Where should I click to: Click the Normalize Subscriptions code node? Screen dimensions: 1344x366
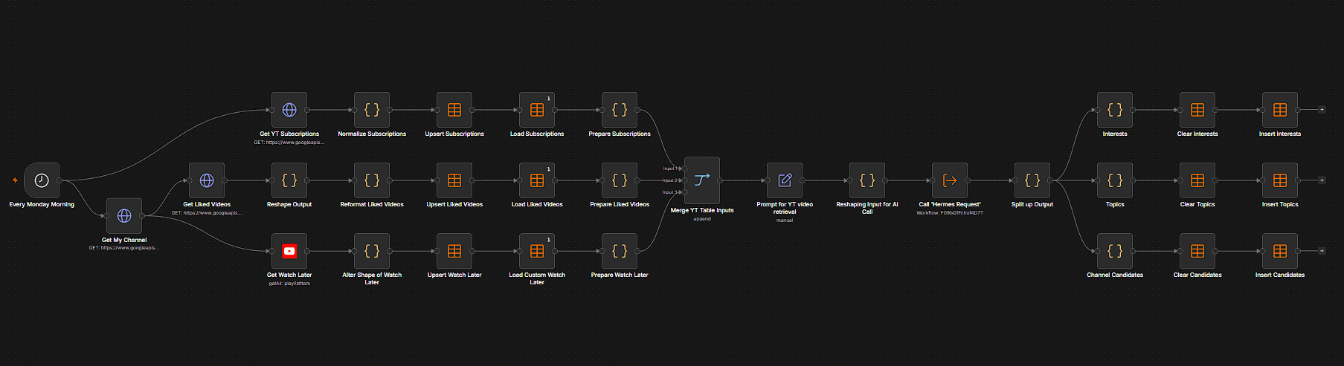[x=372, y=110]
